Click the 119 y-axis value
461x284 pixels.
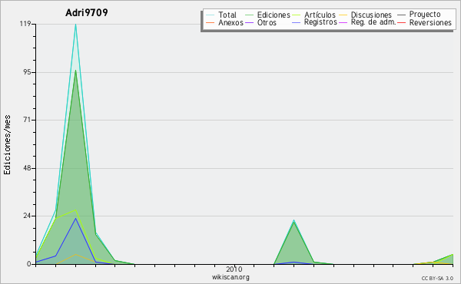[x=25, y=24]
